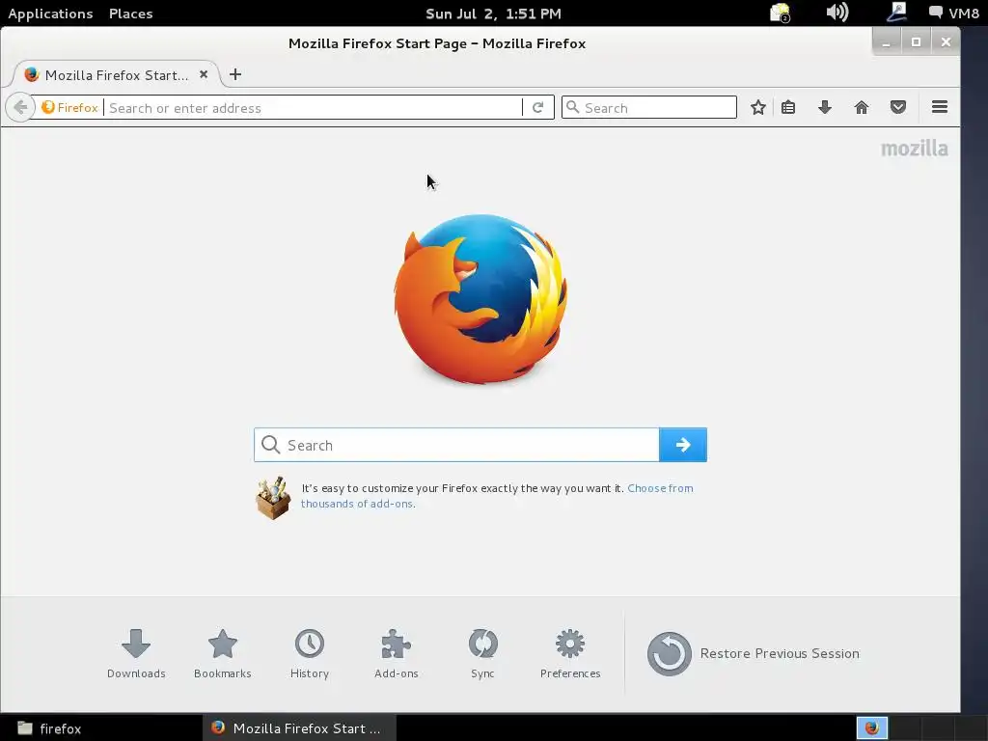Open the Applications menu in top panel

50,14
